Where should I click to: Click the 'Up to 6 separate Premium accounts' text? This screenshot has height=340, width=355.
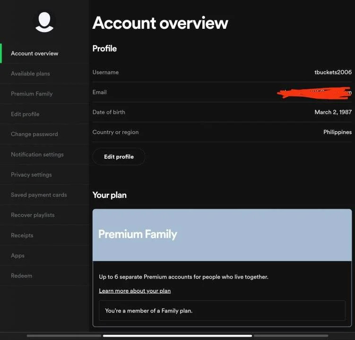[x=183, y=277]
